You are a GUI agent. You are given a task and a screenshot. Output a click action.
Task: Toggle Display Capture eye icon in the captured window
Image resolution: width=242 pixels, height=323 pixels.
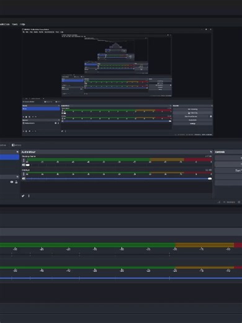(x=55, y=123)
